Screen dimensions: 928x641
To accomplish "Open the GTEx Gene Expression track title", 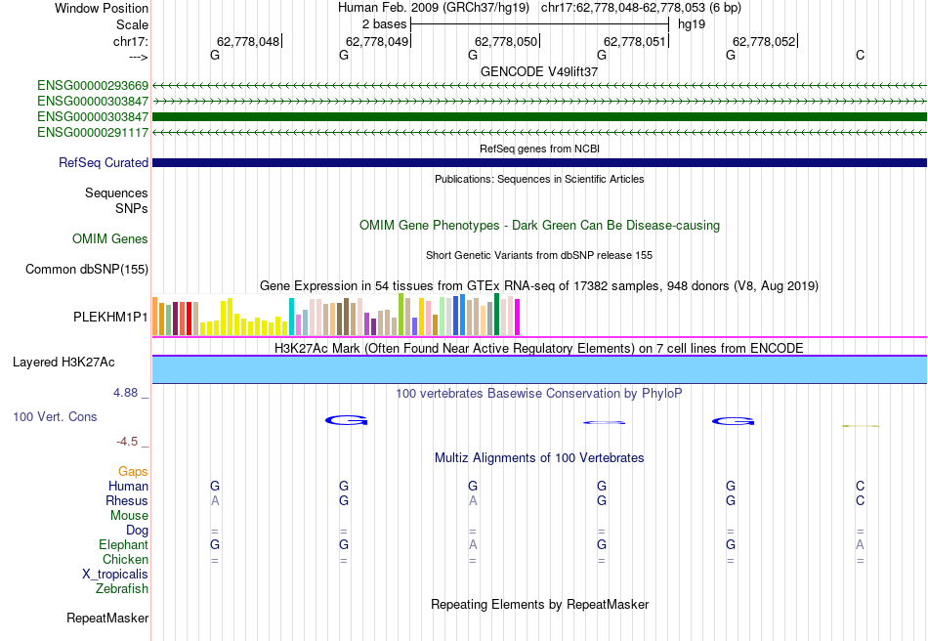I will tap(539, 286).
